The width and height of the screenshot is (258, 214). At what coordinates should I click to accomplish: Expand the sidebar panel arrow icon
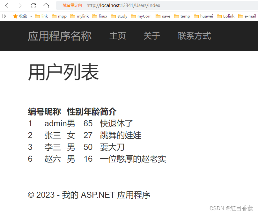coord(4,16)
